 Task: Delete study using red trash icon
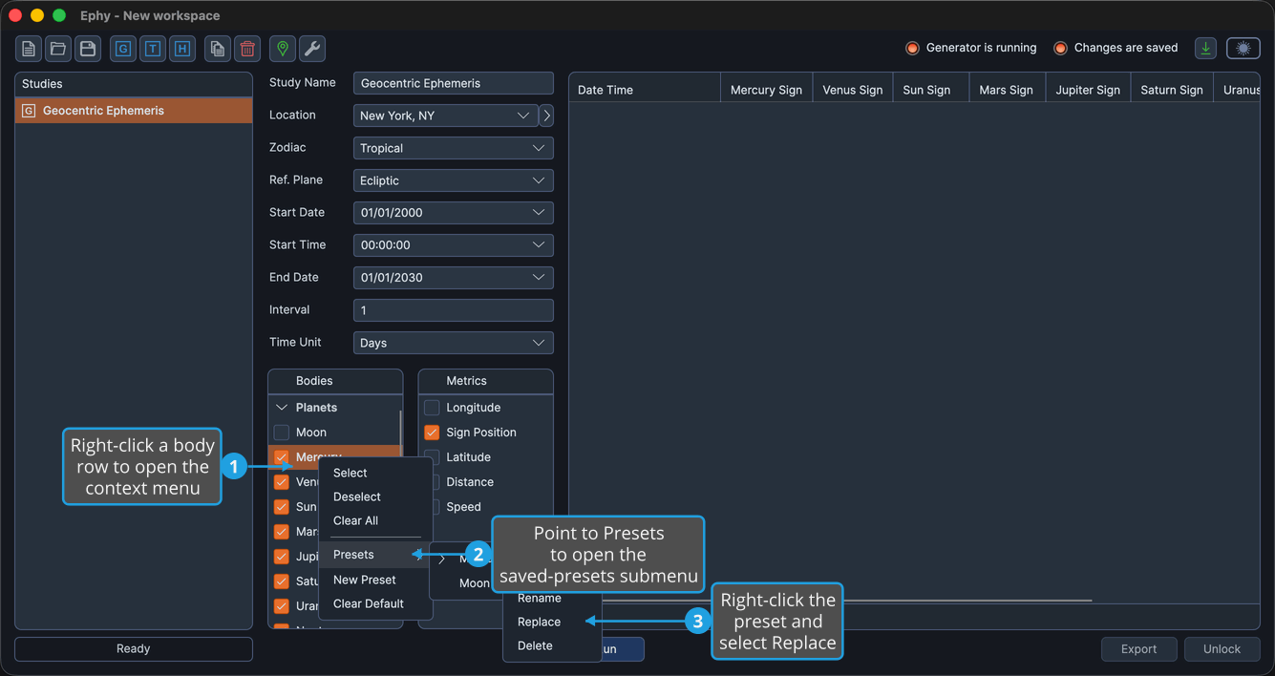coord(247,49)
